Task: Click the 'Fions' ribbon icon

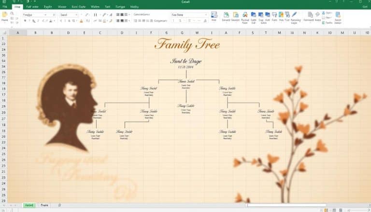Action: [x=274, y=15]
